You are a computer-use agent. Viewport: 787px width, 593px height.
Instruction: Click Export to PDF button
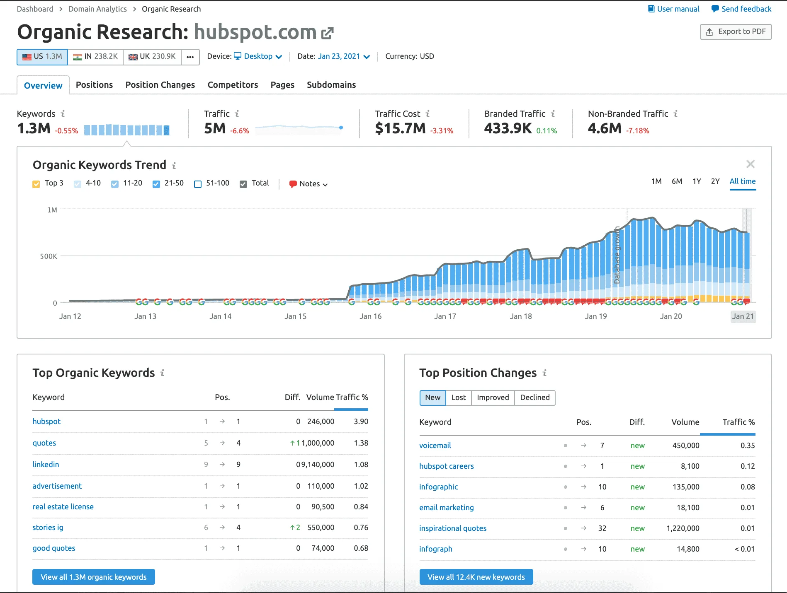[736, 32]
